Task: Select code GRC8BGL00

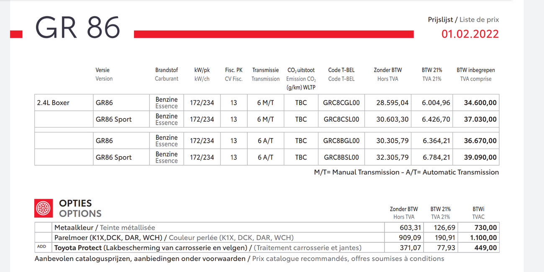Action: 341,141
